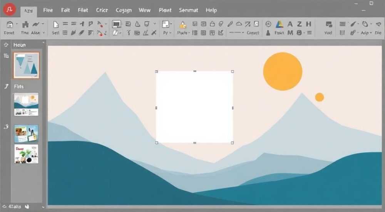Expand the Alea dropdown
This screenshot has height=212, width=385.
coord(44,33)
